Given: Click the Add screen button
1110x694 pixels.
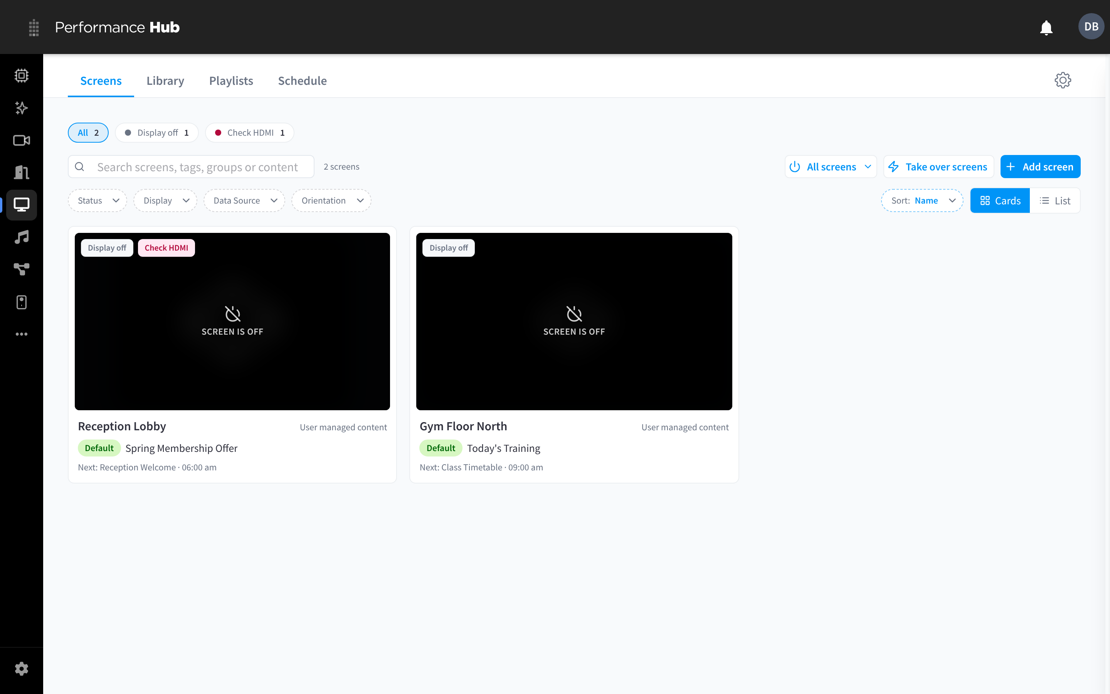Looking at the screenshot, I should click(1040, 167).
